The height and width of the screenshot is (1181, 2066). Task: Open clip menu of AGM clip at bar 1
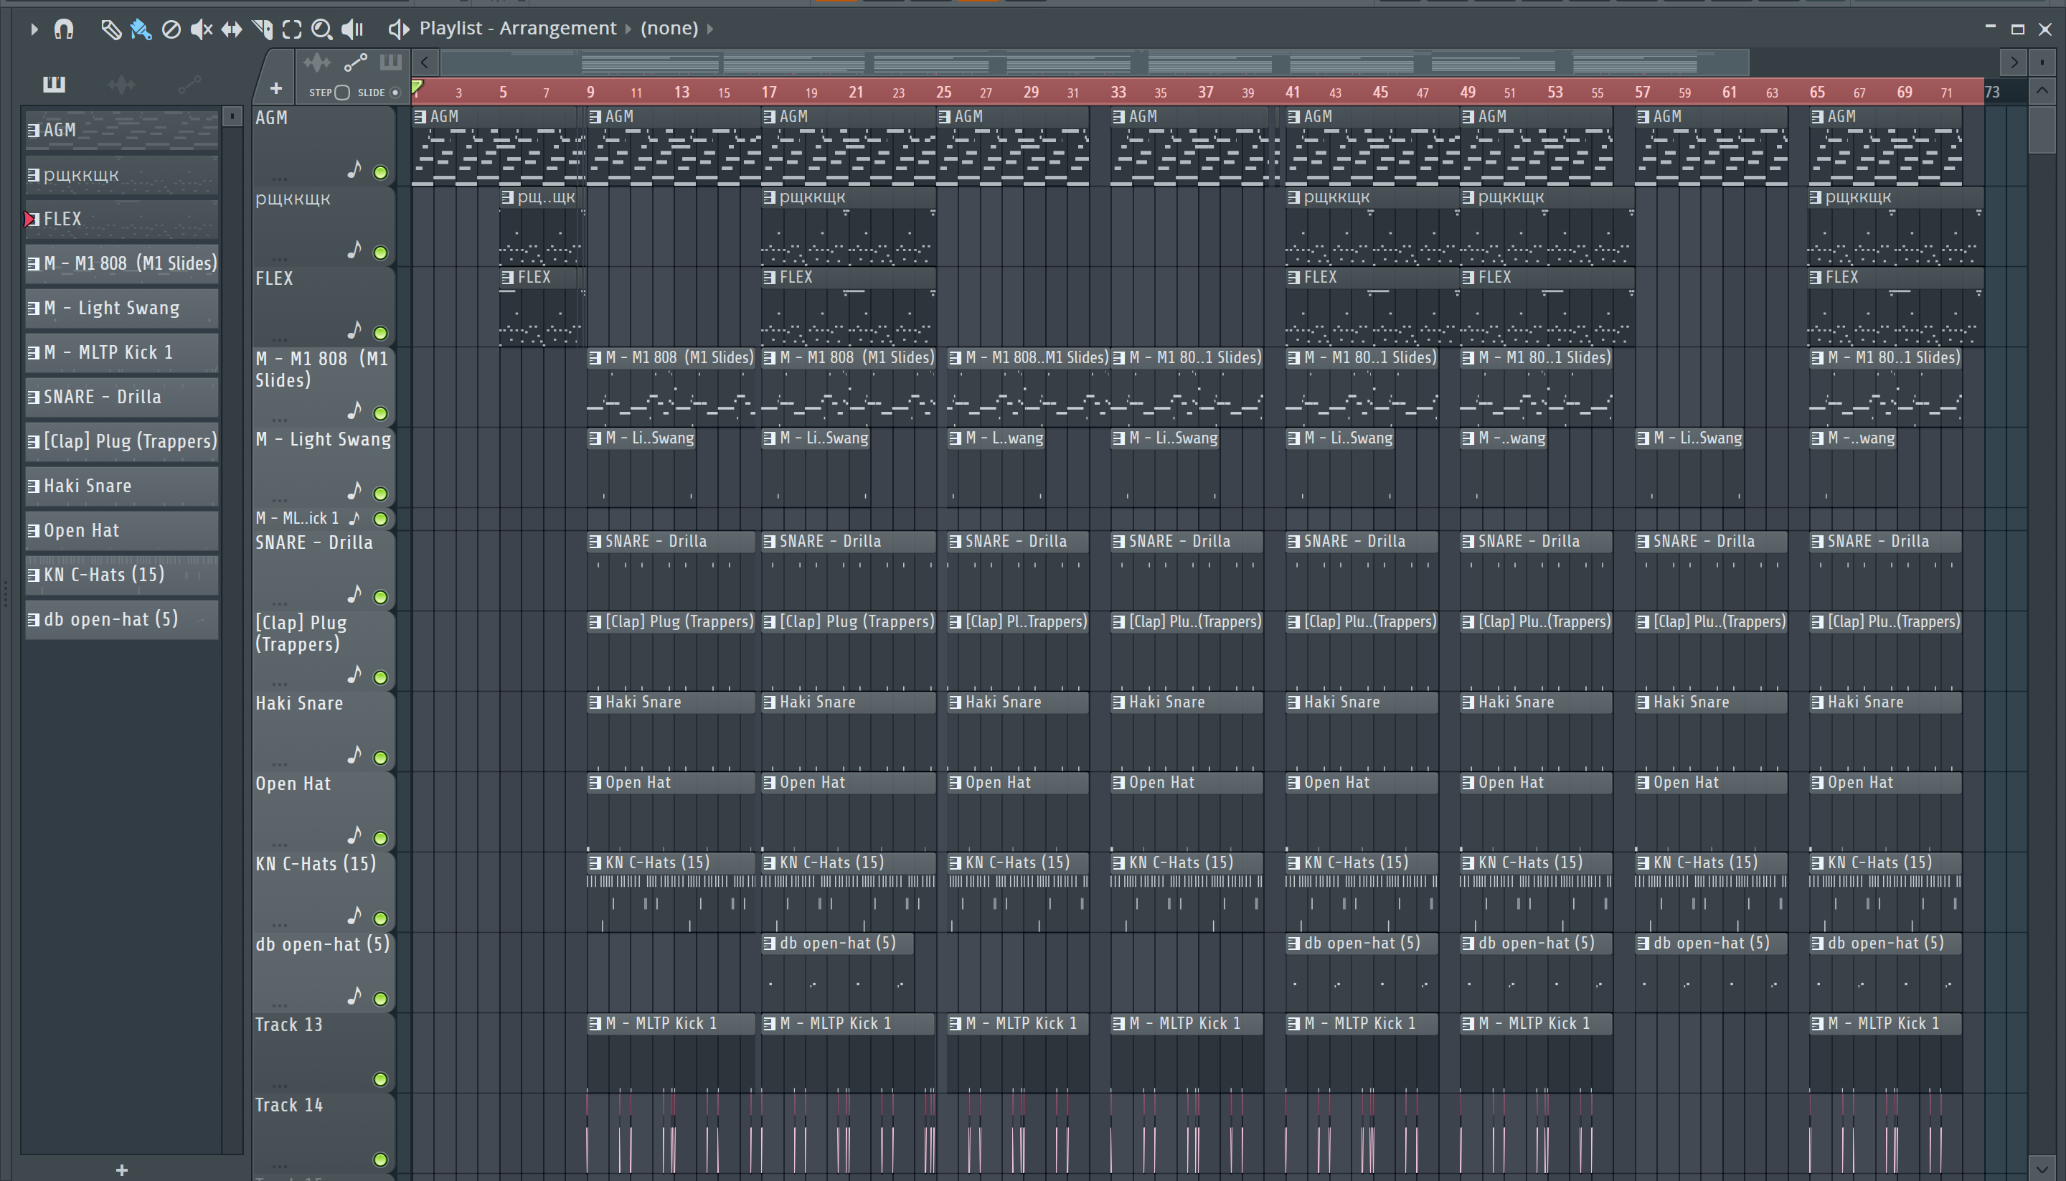pyautogui.click(x=420, y=117)
